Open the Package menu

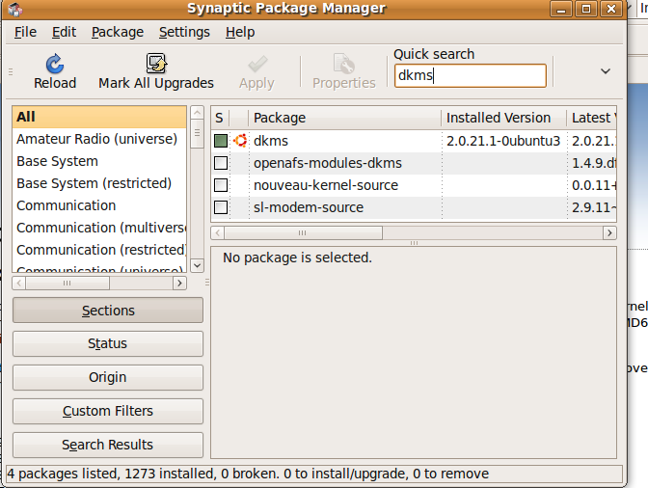[118, 32]
